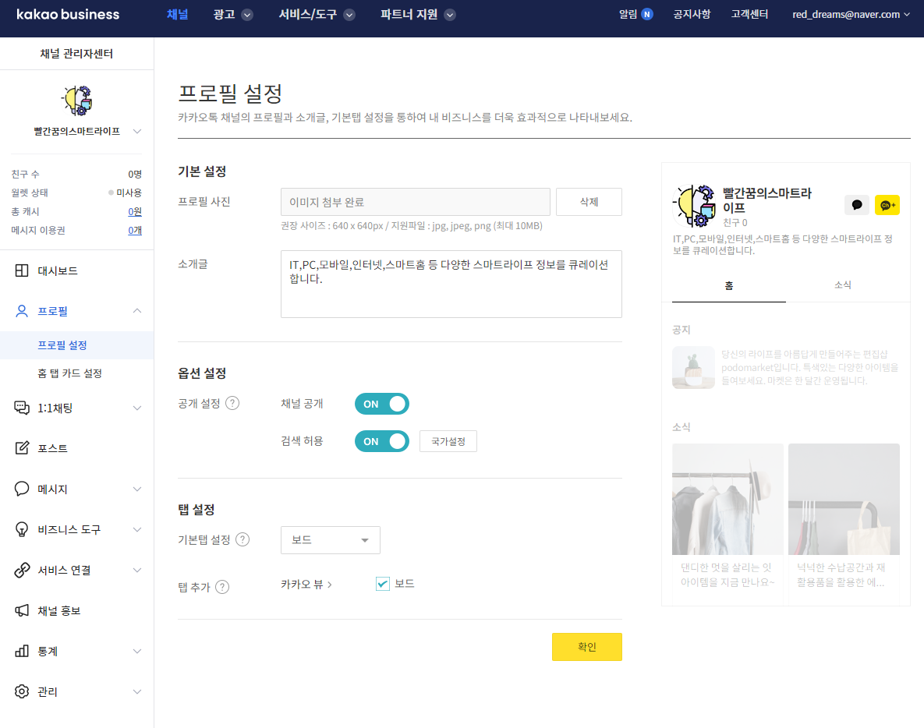Click the 국가설정 button

448,441
